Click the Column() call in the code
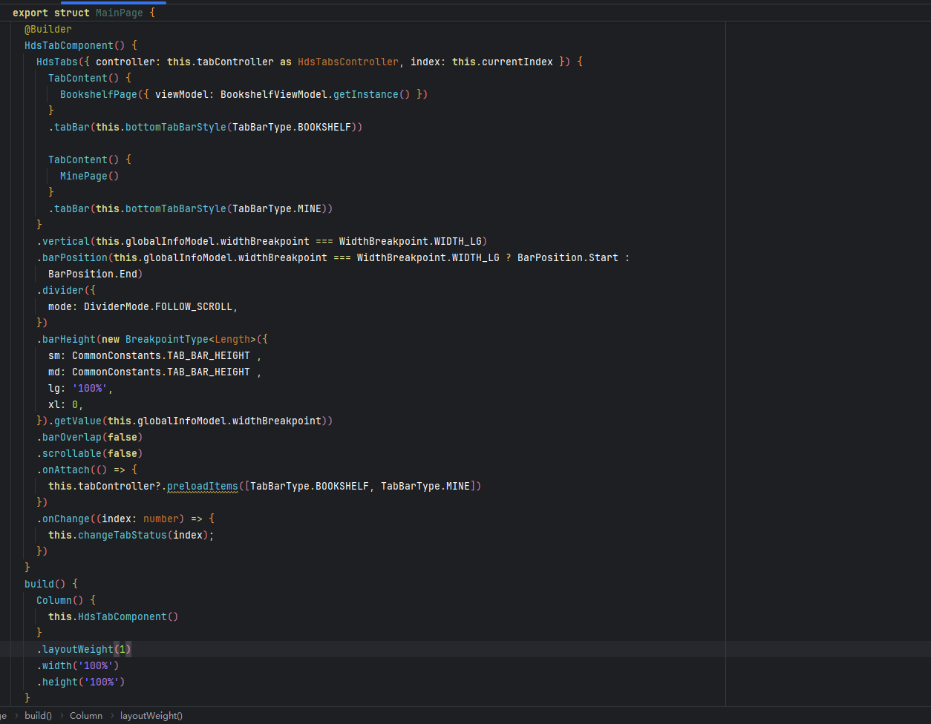Image resolution: width=931 pixels, height=724 pixels. point(60,600)
